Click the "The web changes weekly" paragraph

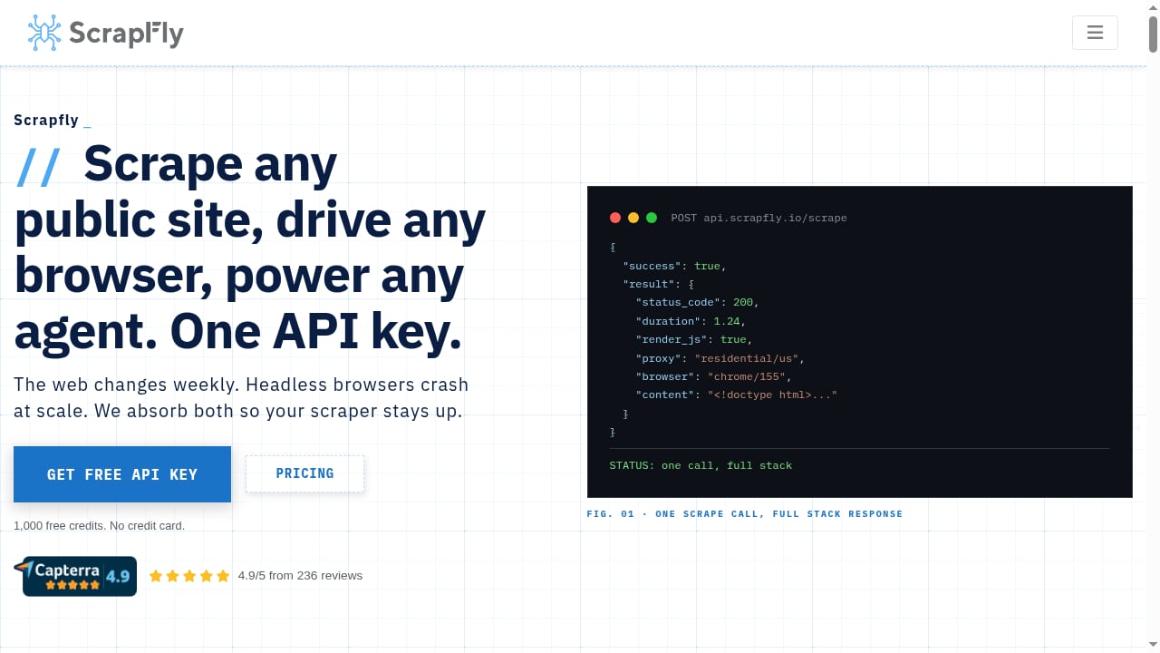[241, 397]
